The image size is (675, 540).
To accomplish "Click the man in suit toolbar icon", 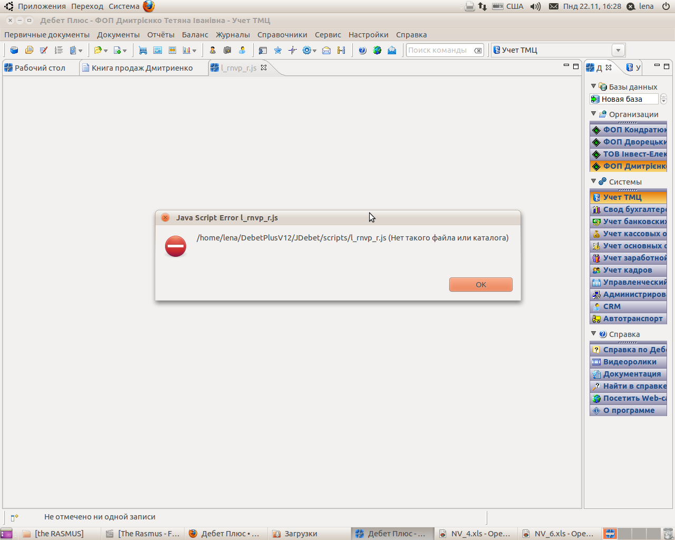I will [213, 50].
